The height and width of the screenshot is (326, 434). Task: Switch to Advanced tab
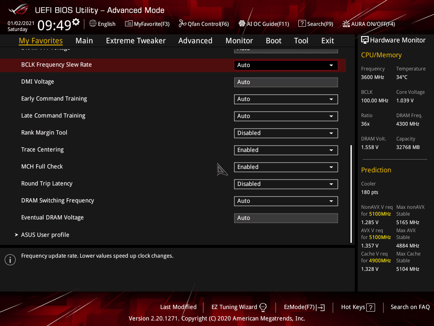(195, 40)
